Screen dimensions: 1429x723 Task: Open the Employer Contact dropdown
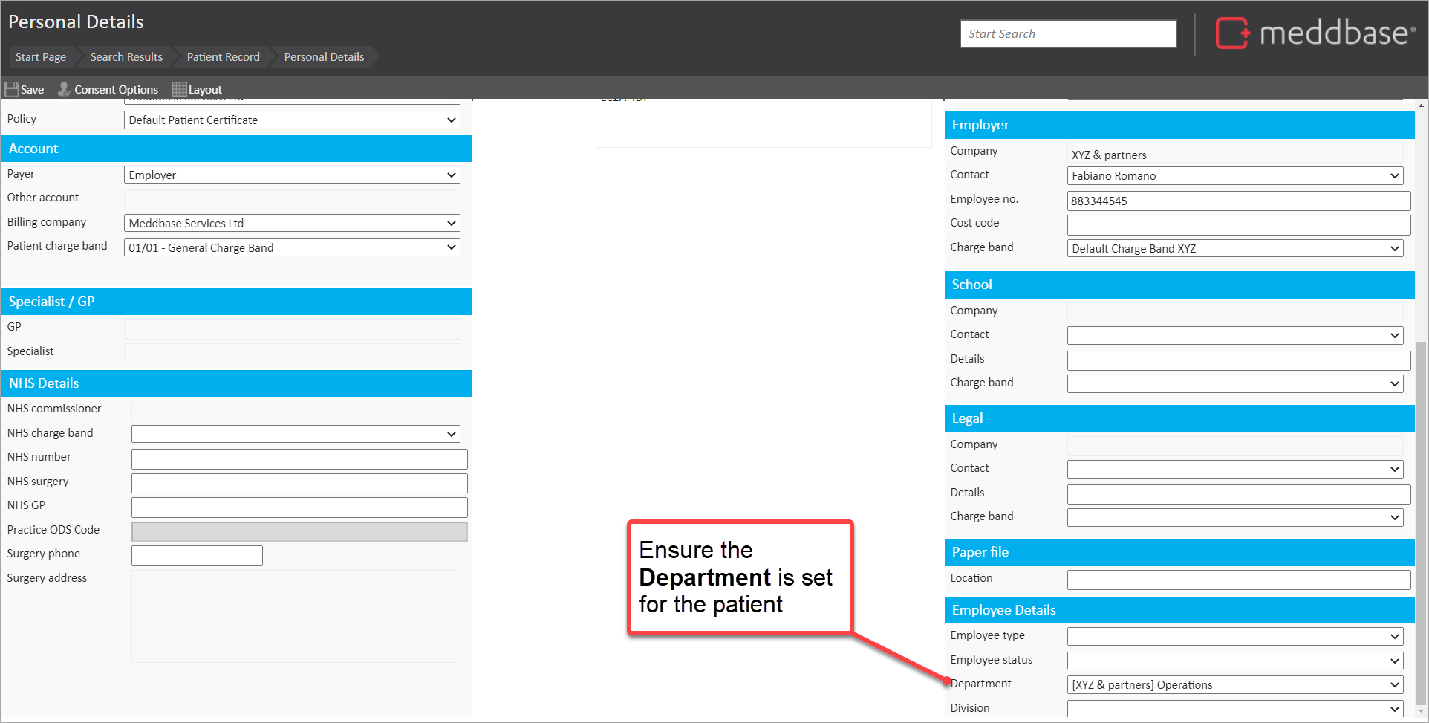[x=1234, y=175]
